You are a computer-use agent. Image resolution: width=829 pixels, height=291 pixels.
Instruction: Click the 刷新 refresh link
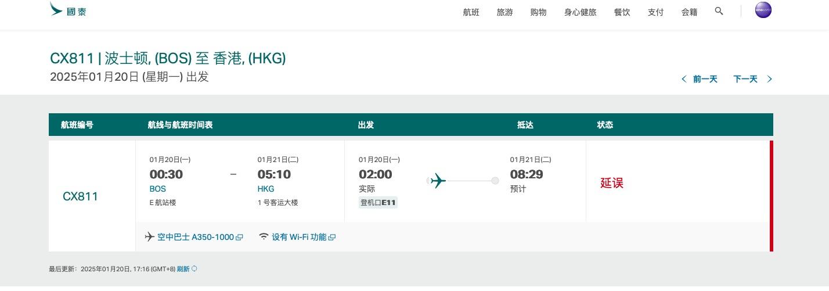(183, 269)
